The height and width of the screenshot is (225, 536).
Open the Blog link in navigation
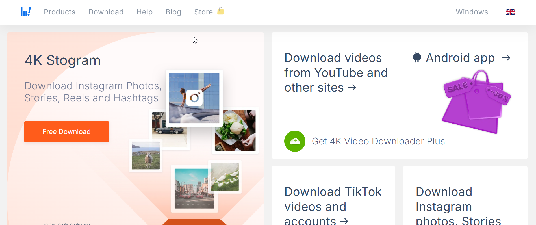tap(173, 12)
